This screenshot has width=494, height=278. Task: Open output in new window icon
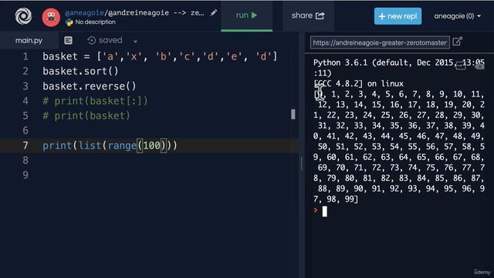click(457, 42)
